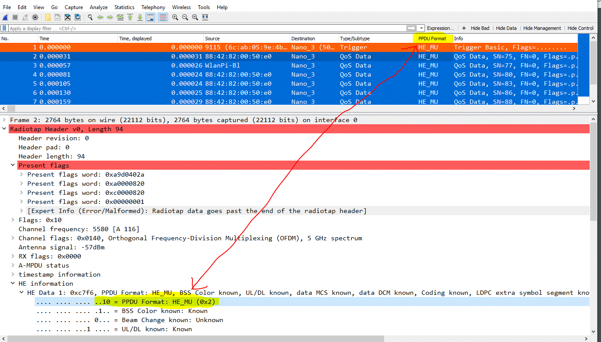Start a new capture with the blue shark fin icon
This screenshot has width=601, height=342.
point(5,17)
